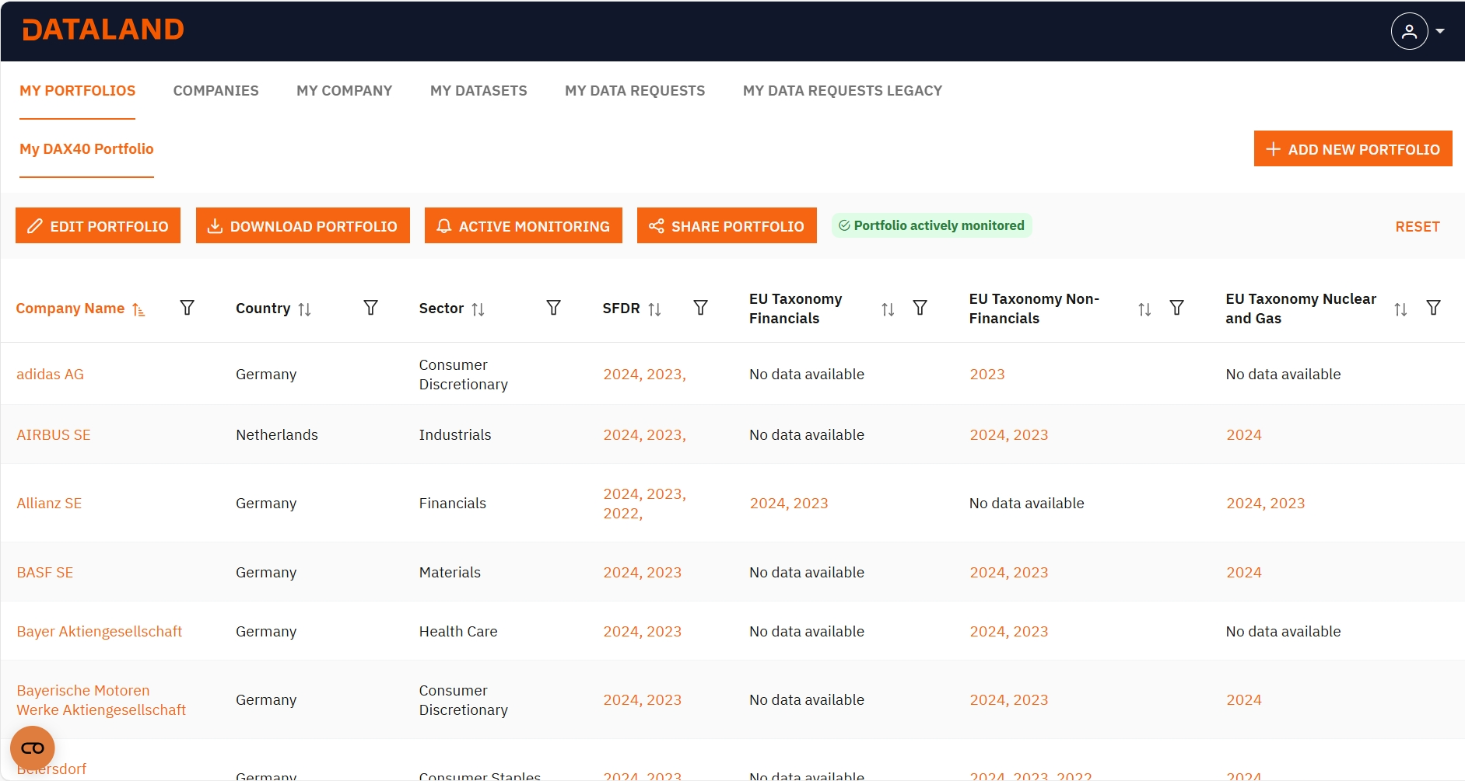Click Edit Portfolio button
1465x781 pixels.
tap(98, 225)
